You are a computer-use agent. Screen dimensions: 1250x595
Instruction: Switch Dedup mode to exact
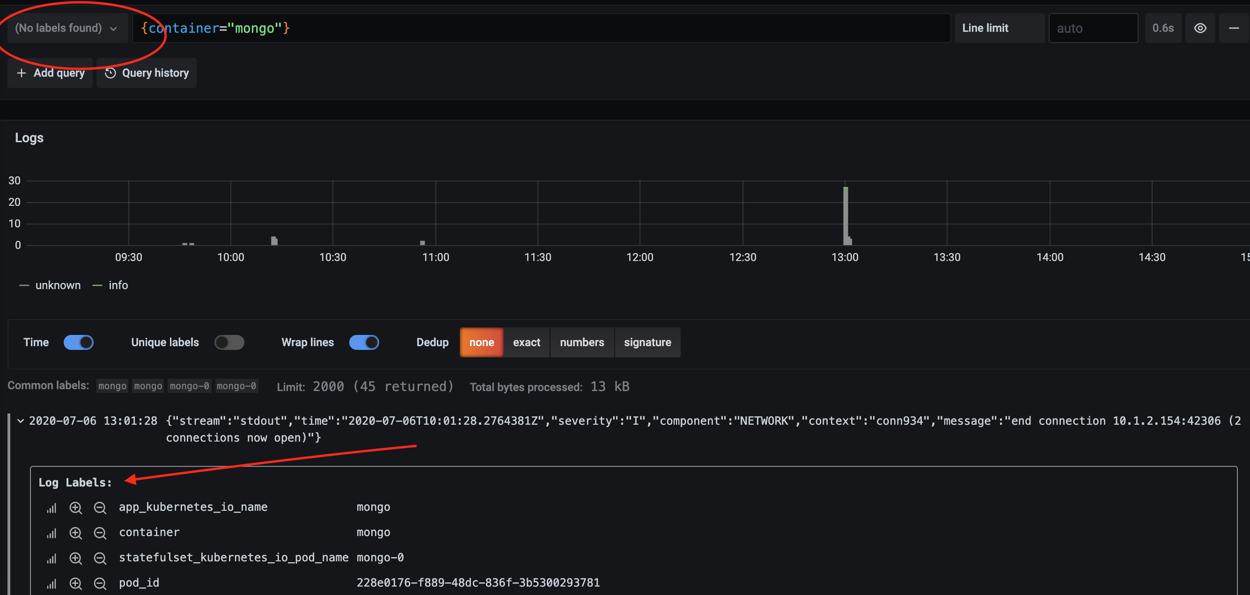pyautogui.click(x=526, y=342)
